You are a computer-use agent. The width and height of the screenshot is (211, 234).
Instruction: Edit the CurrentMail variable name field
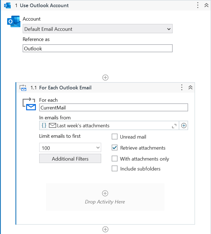[x=114, y=108]
